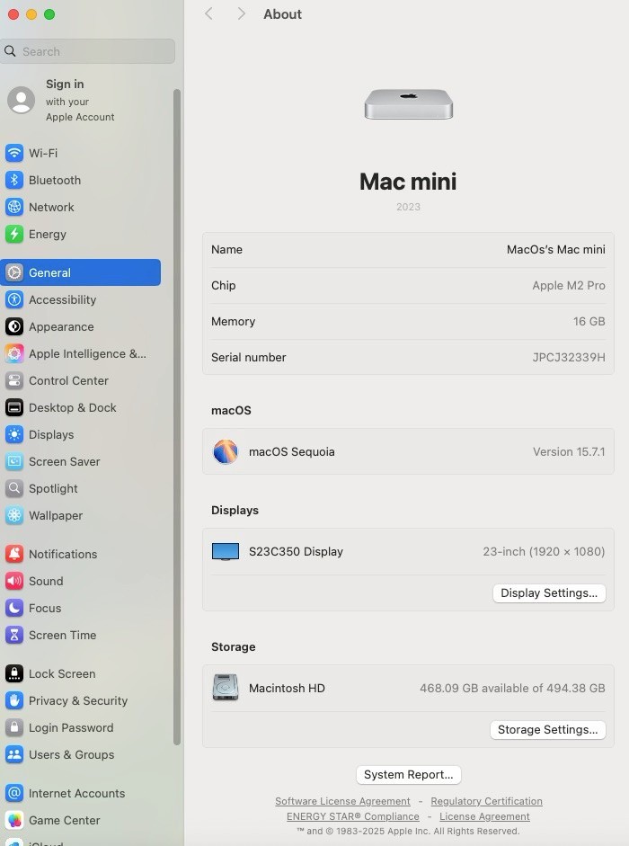
Task: Click the sidebar vertical scrollbar
Action: 176,416
